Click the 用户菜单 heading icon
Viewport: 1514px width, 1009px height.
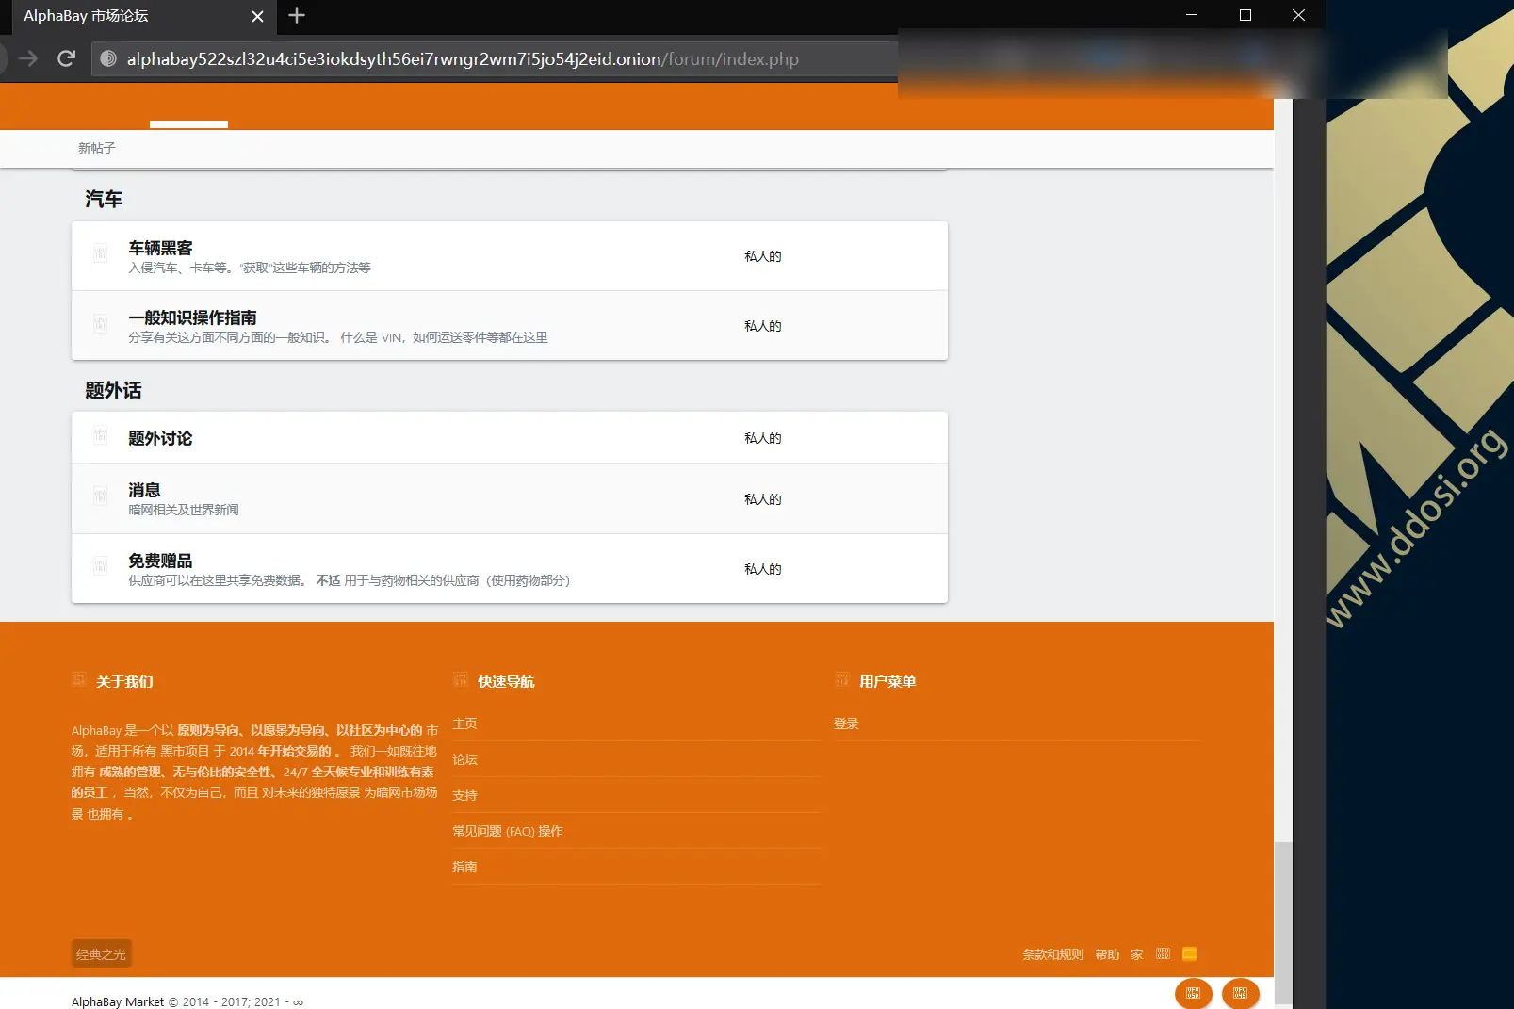(x=841, y=679)
